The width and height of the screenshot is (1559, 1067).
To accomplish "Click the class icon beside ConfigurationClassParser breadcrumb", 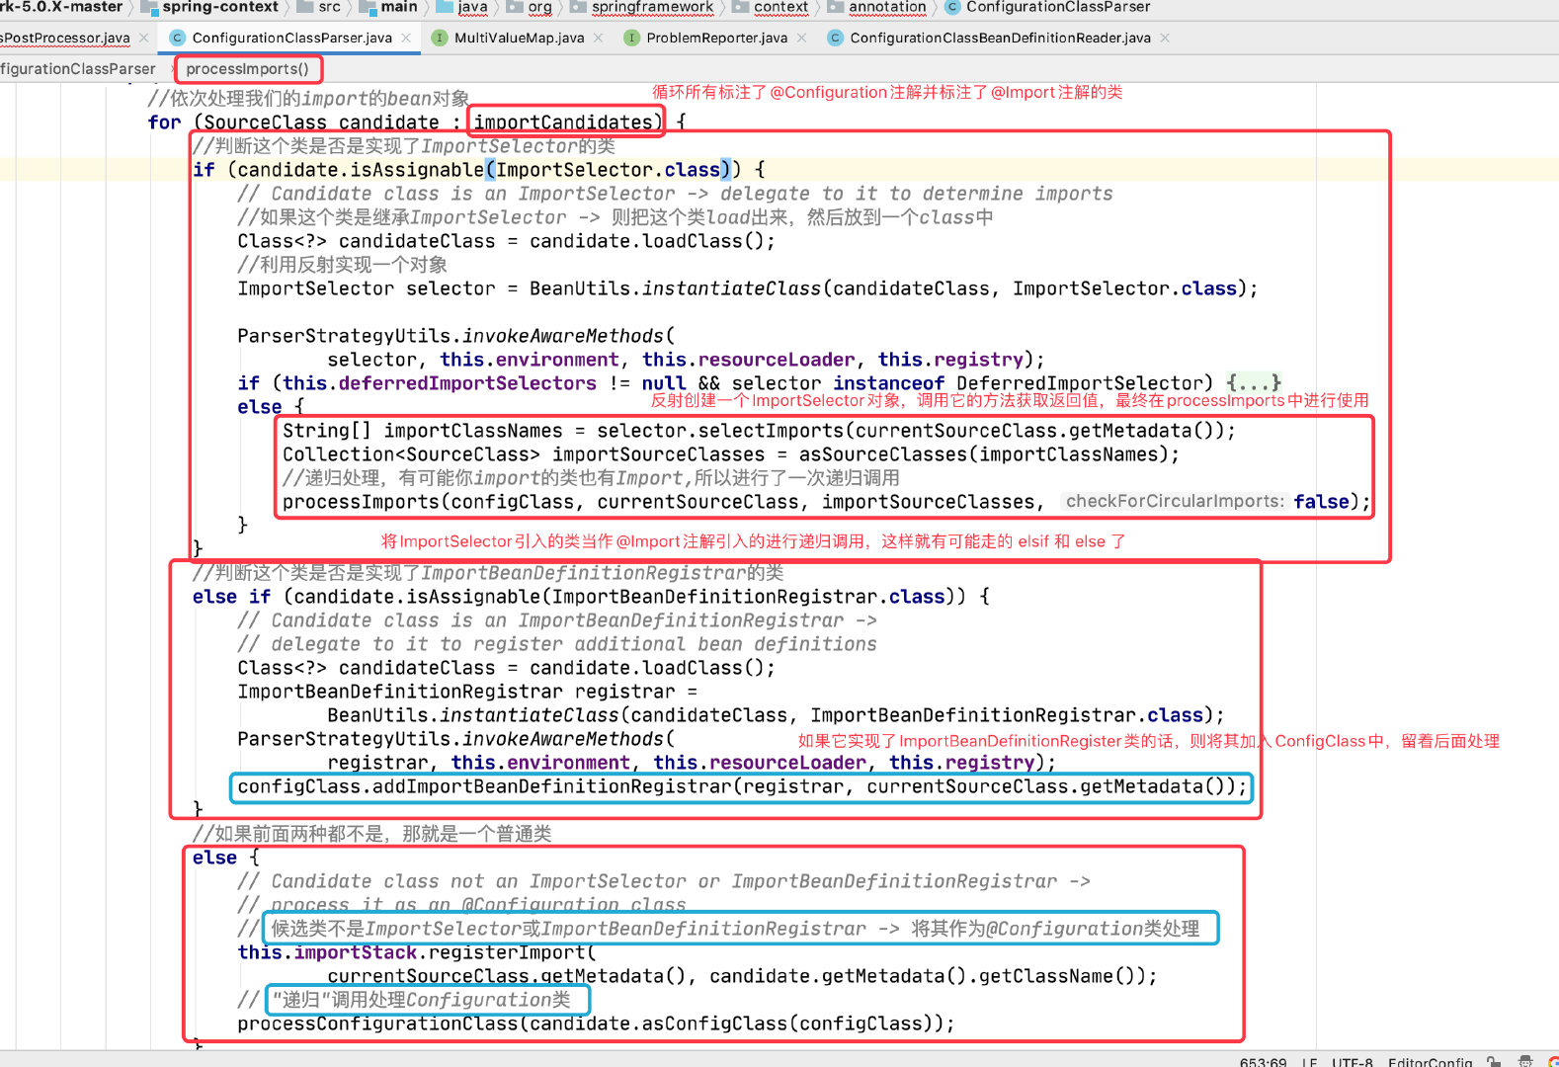I will pyautogui.click(x=952, y=7).
